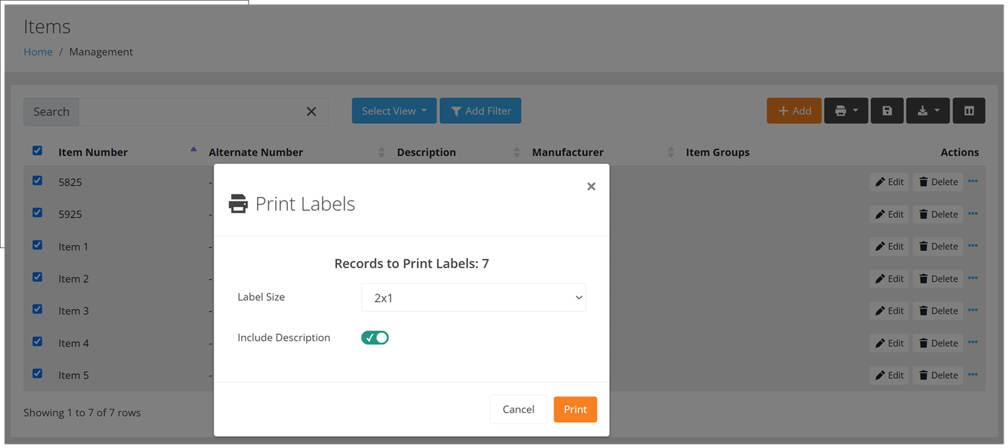
Task: Uncheck the checkbox for row 5825
Action: pyautogui.click(x=37, y=180)
